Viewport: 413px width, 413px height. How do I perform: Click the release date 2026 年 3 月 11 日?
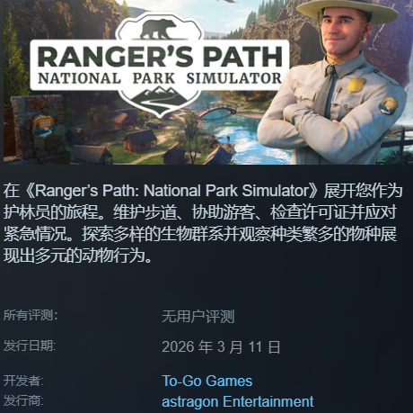221,346
